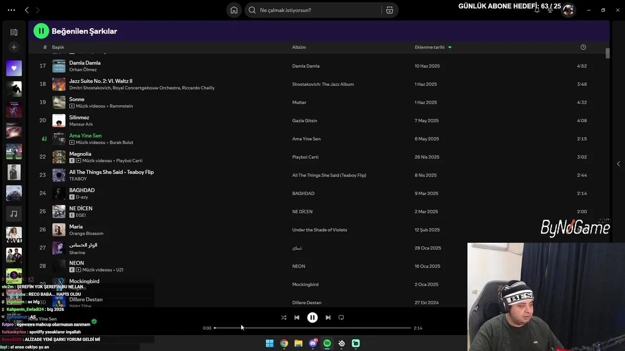
Task: Select Jazz Suite No. 2: VI. Waltz II
Action: pos(101,81)
